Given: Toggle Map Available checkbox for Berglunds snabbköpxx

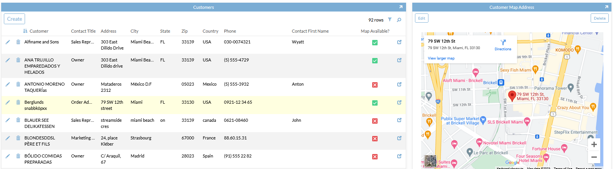Looking at the screenshot, I should [375, 103].
